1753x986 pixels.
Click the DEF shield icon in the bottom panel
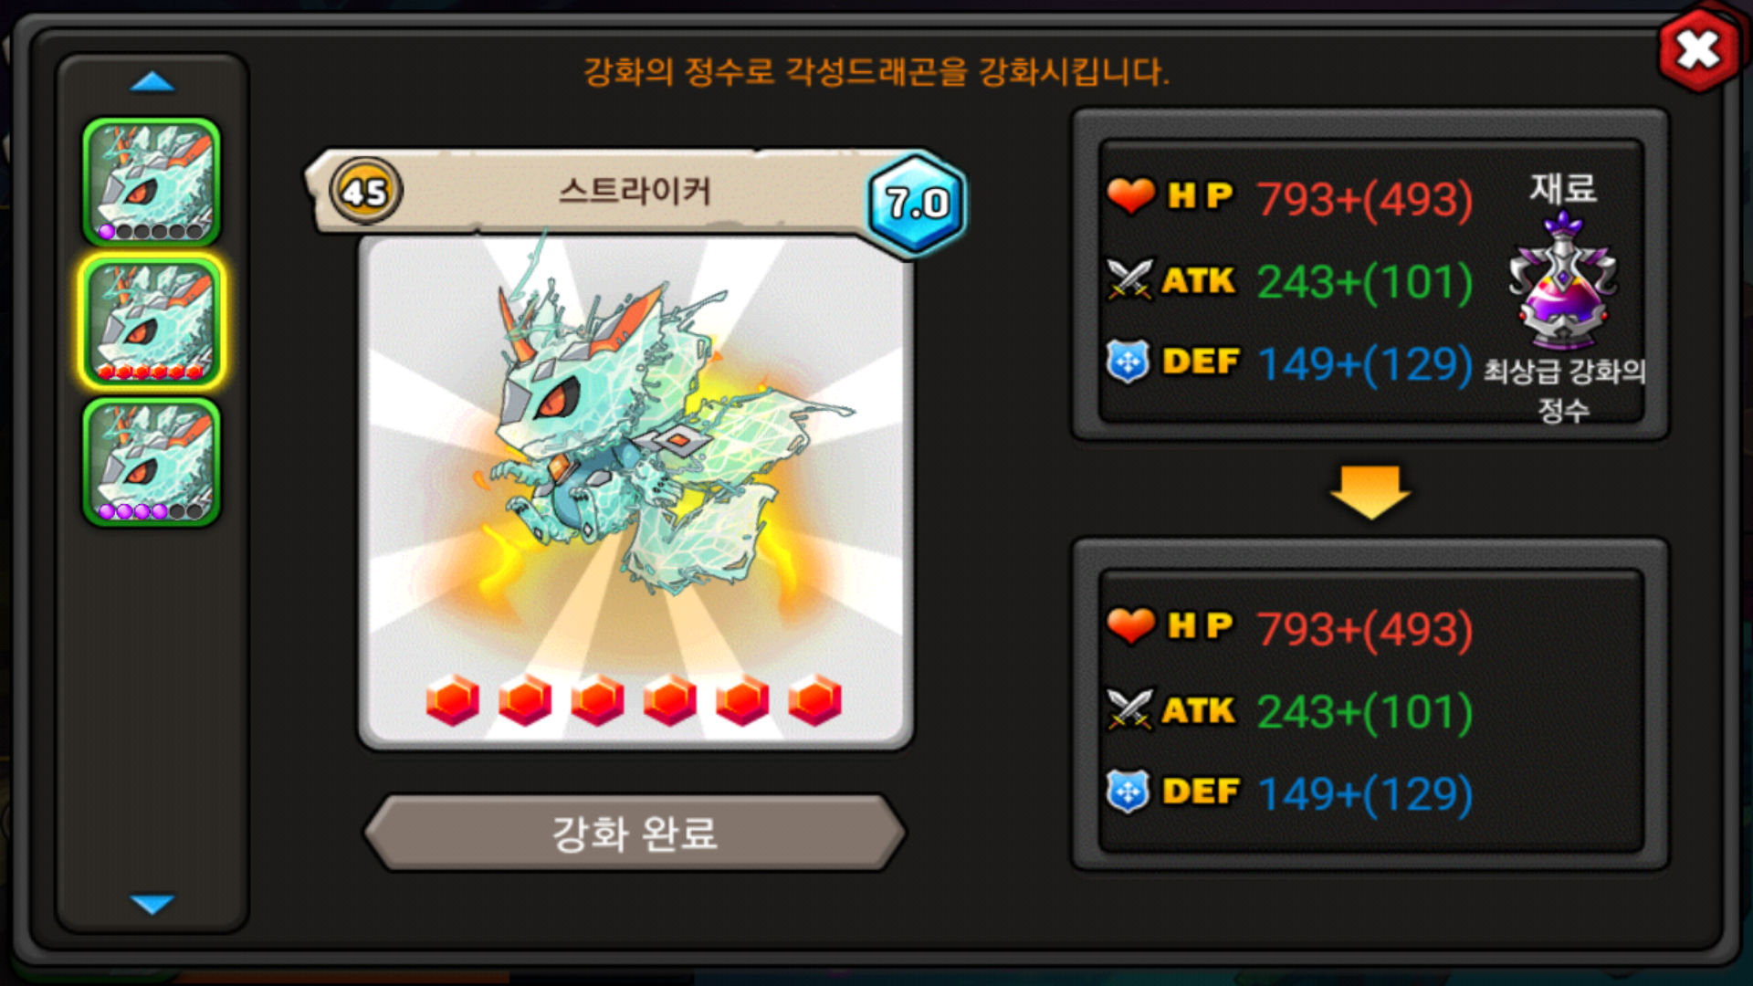(1128, 792)
